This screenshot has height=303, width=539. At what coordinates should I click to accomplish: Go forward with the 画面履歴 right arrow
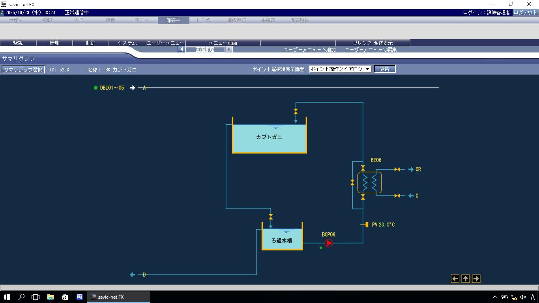[x=229, y=49]
